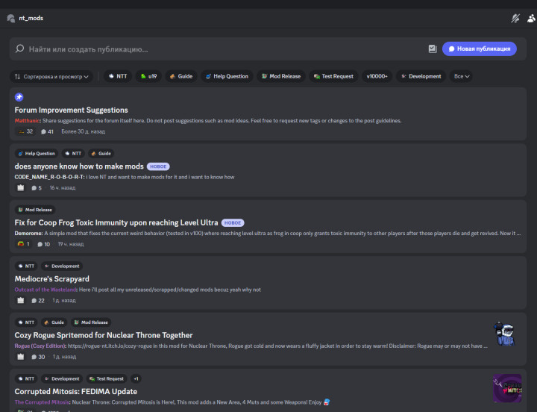Click the pinned post icon

(19, 97)
